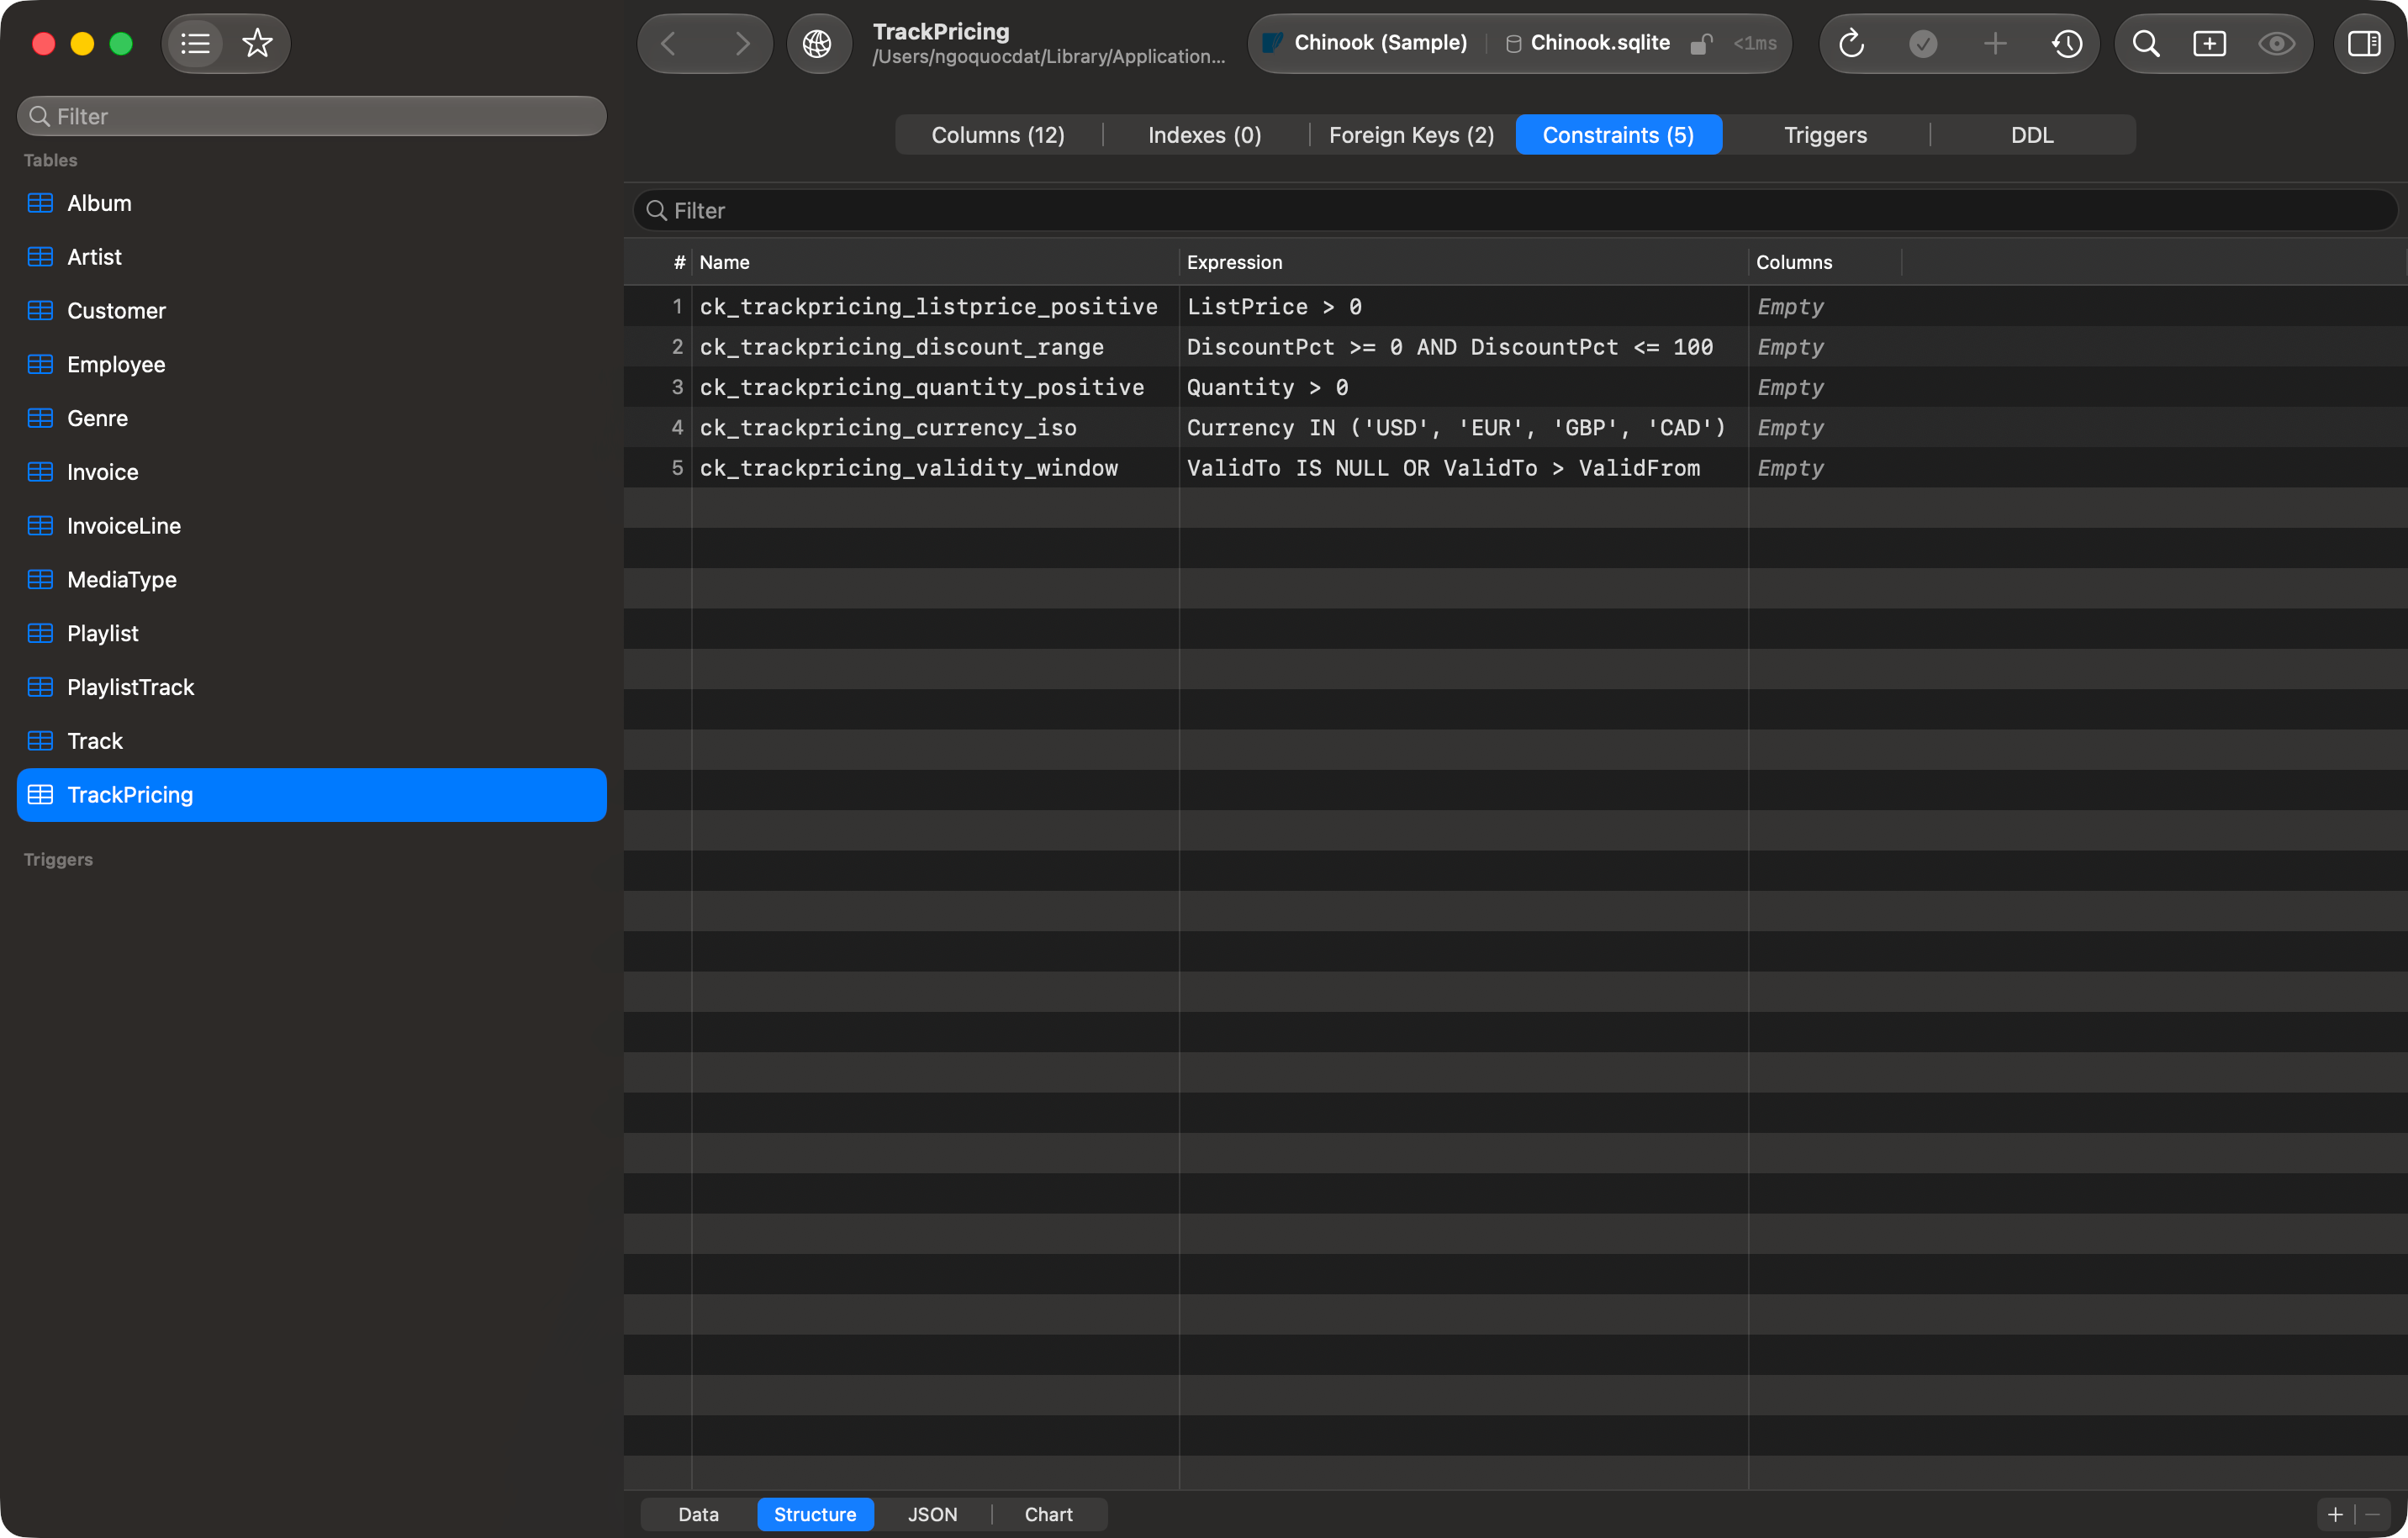Open the Track table
This screenshot has height=1538, width=2408.
[x=312, y=741]
